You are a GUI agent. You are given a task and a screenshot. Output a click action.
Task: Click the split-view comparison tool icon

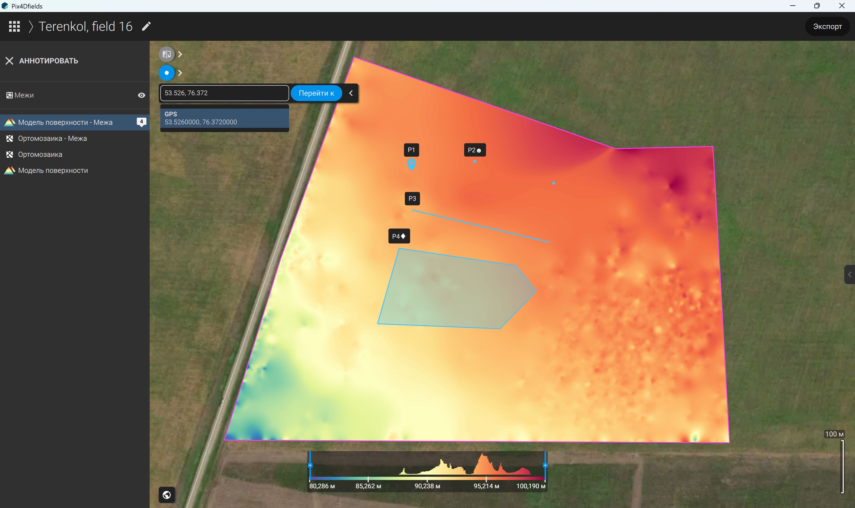click(x=167, y=54)
